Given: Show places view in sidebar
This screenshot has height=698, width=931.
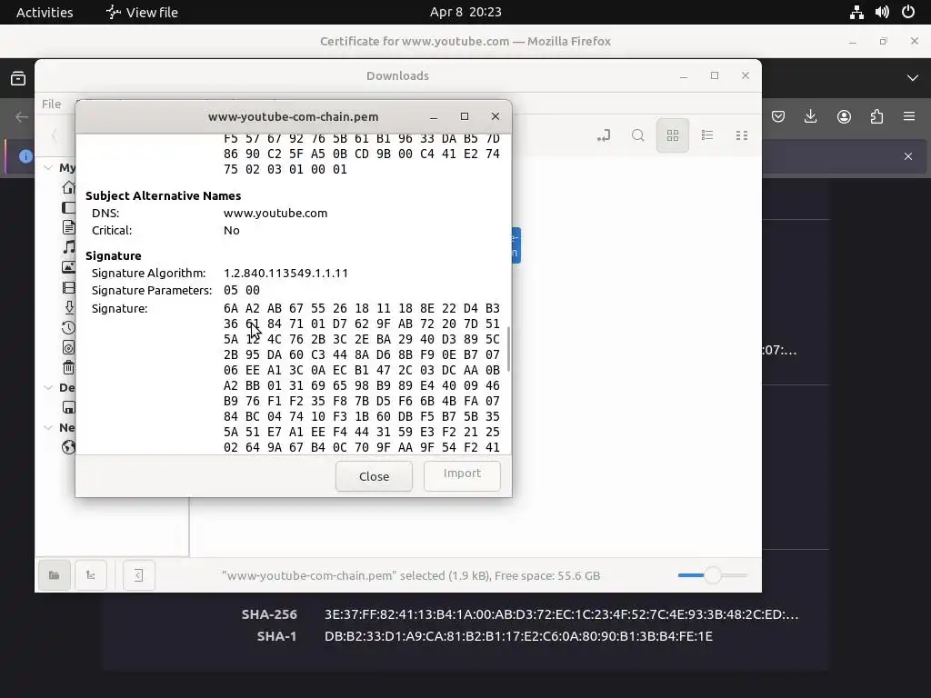Looking at the screenshot, I should click(54, 575).
